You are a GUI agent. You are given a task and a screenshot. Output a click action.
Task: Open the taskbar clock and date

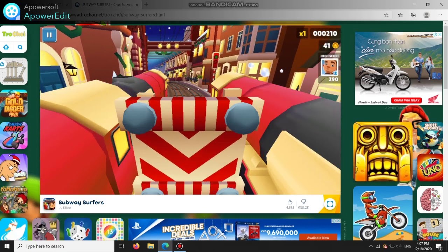(x=423, y=246)
